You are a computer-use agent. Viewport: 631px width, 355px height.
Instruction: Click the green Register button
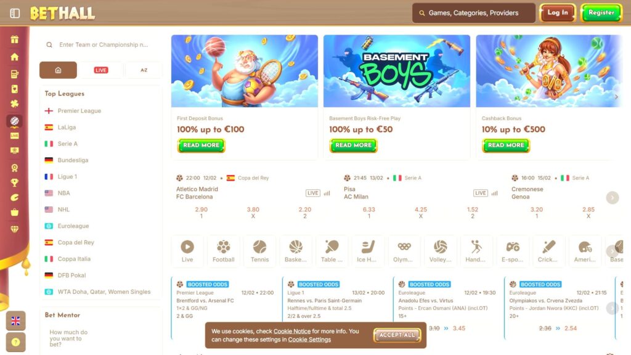[601, 13]
